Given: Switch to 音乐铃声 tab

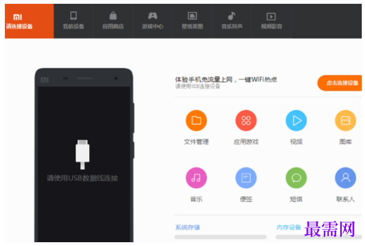Looking at the screenshot, I should point(232,21).
